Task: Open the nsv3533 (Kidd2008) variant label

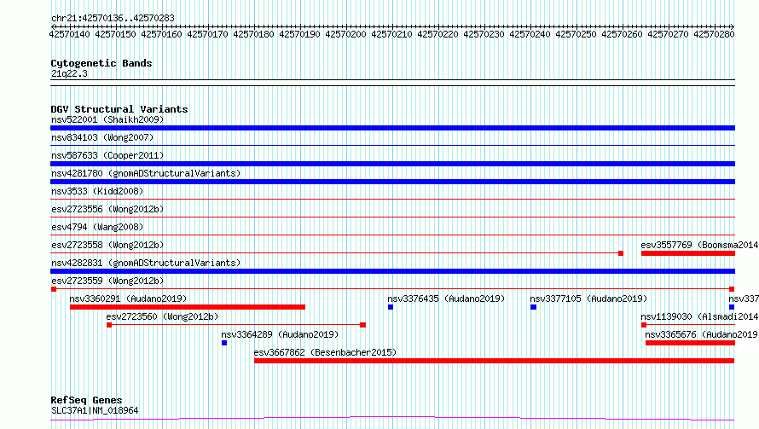Action: coord(97,191)
